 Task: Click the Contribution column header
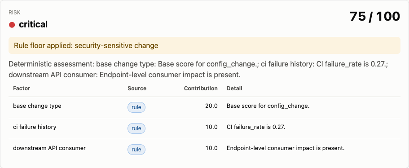[201, 88]
